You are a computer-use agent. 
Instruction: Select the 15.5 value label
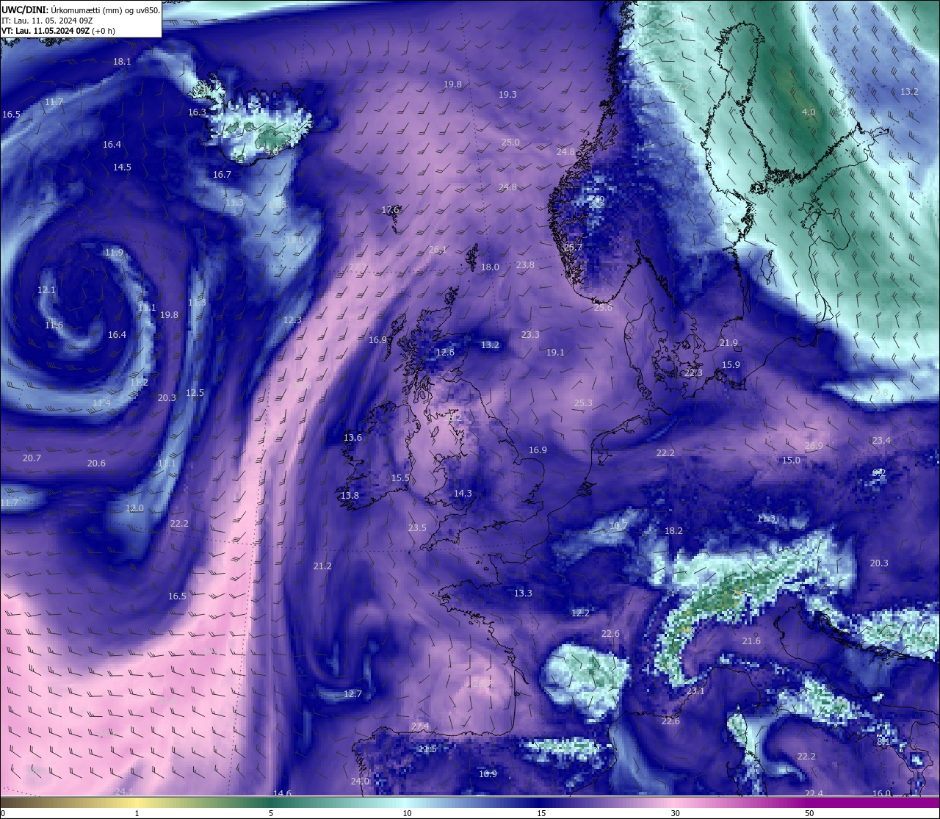(400, 478)
